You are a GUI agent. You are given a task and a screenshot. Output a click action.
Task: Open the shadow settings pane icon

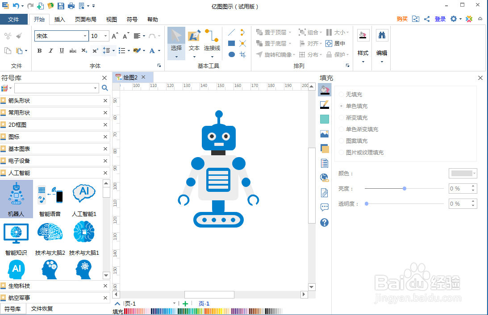pos(324,149)
